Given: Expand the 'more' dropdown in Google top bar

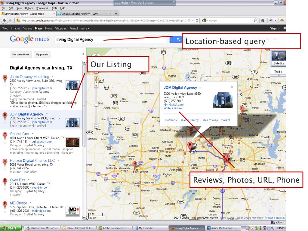Looking at the screenshot, I should [85, 29].
